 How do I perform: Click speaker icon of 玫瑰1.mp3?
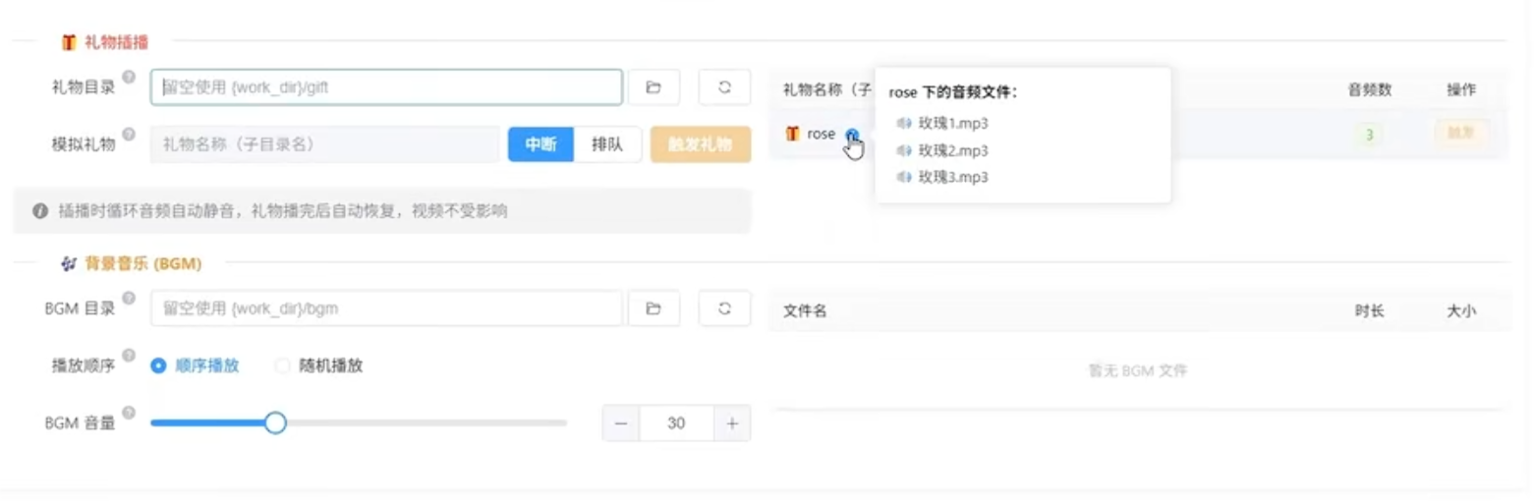point(904,124)
